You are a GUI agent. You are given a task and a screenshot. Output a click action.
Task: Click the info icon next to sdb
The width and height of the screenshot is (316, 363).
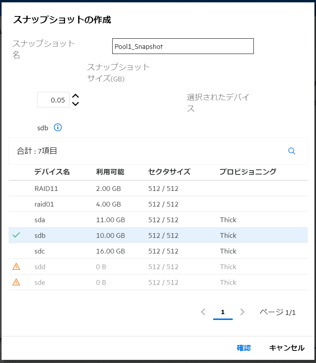point(58,128)
